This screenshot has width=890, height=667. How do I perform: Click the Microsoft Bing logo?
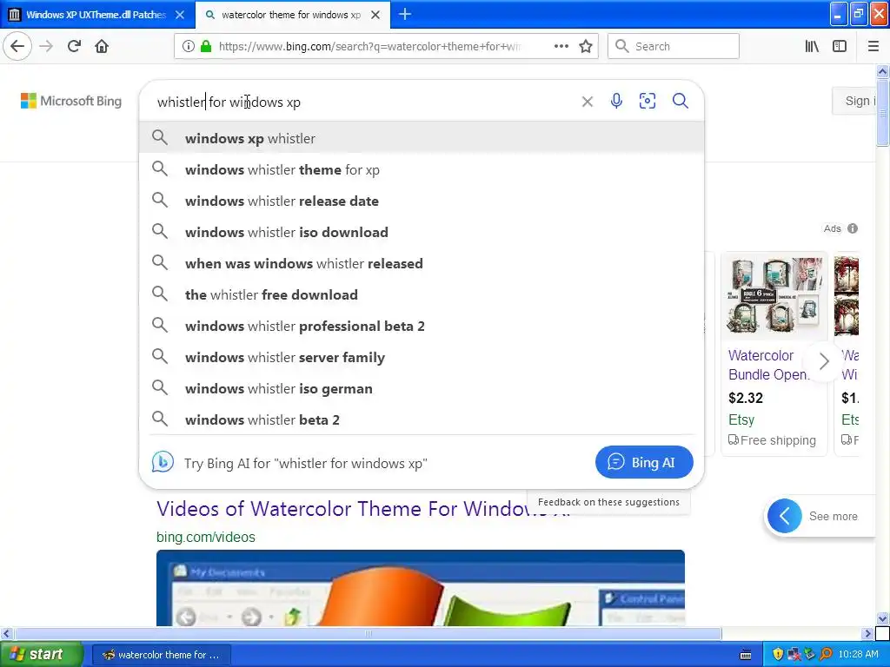[71, 101]
